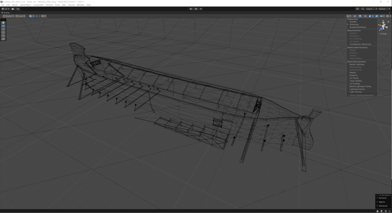Click the Step frame button
This screenshot has width=392, height=213.
pos(201,9)
